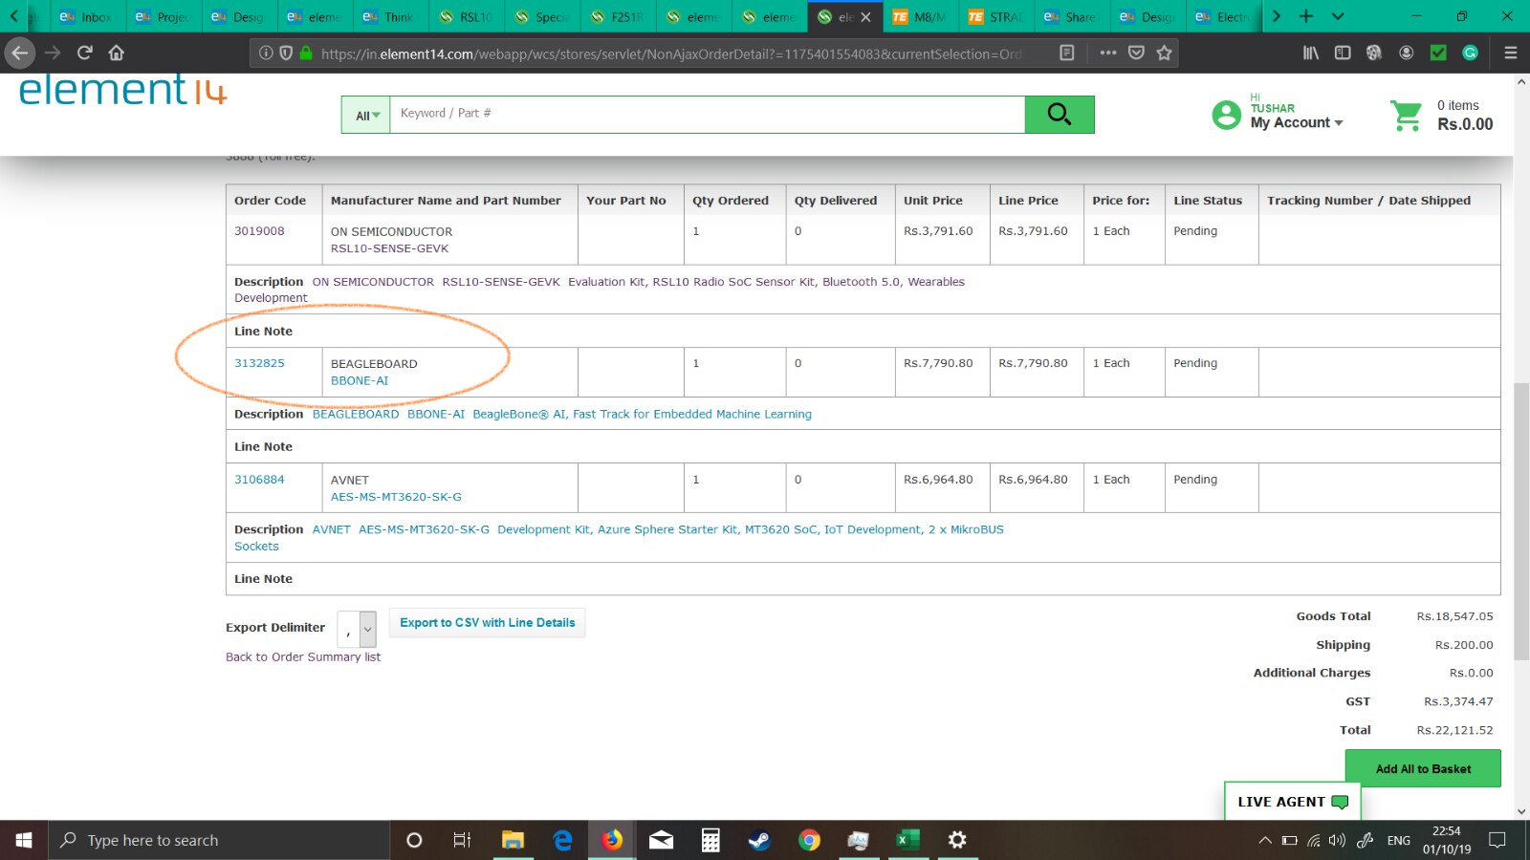1530x860 pixels.
Task: Click the element14 logo
Action: point(122,90)
